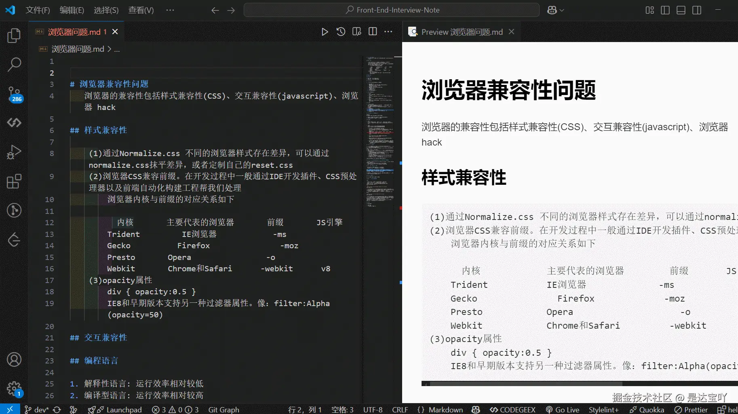This screenshot has height=414, width=738.
Task: Click the Front-End-Interview-Note search box
Action: (x=391, y=10)
